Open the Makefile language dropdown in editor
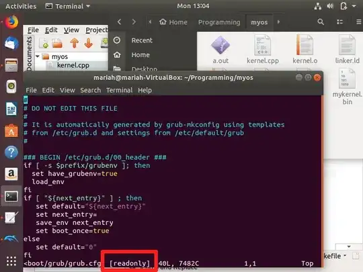 (335, 256)
